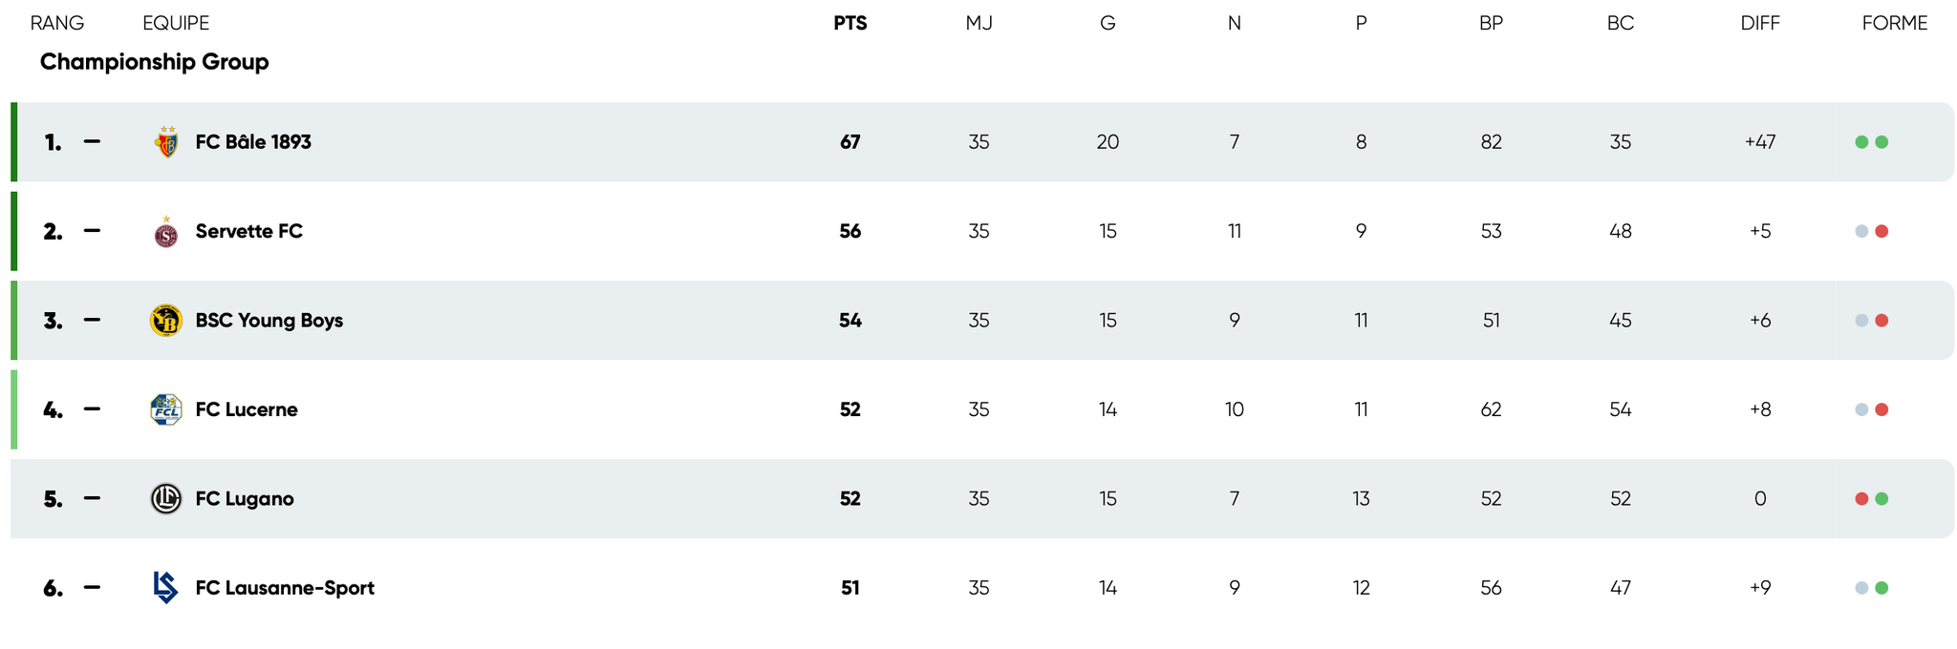Click the BSC Young Boys crest
The height and width of the screenshot is (649, 1957).
point(165,320)
